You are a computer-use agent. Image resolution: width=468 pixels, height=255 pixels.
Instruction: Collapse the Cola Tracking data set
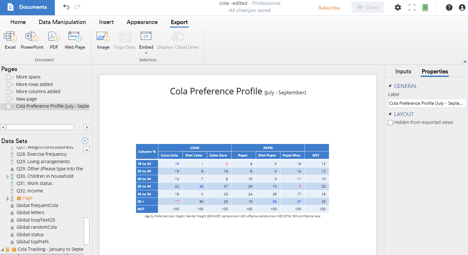click(2, 249)
